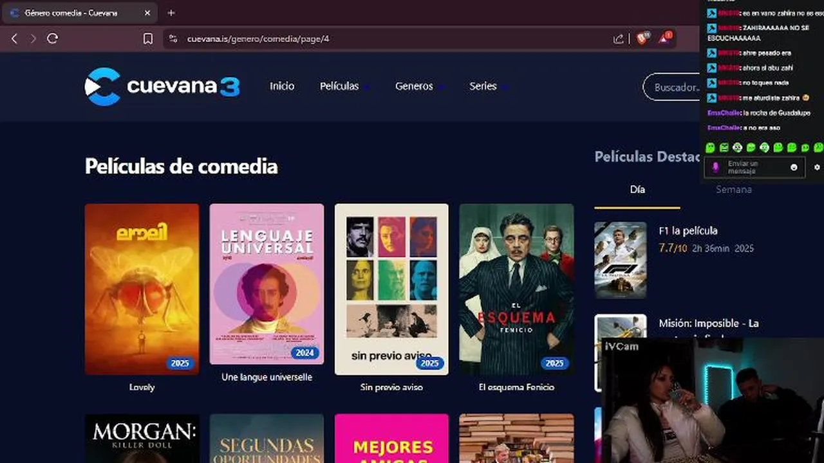Click the chat microphone icon in message box
Screen dimensions: 824x463
(x=715, y=167)
